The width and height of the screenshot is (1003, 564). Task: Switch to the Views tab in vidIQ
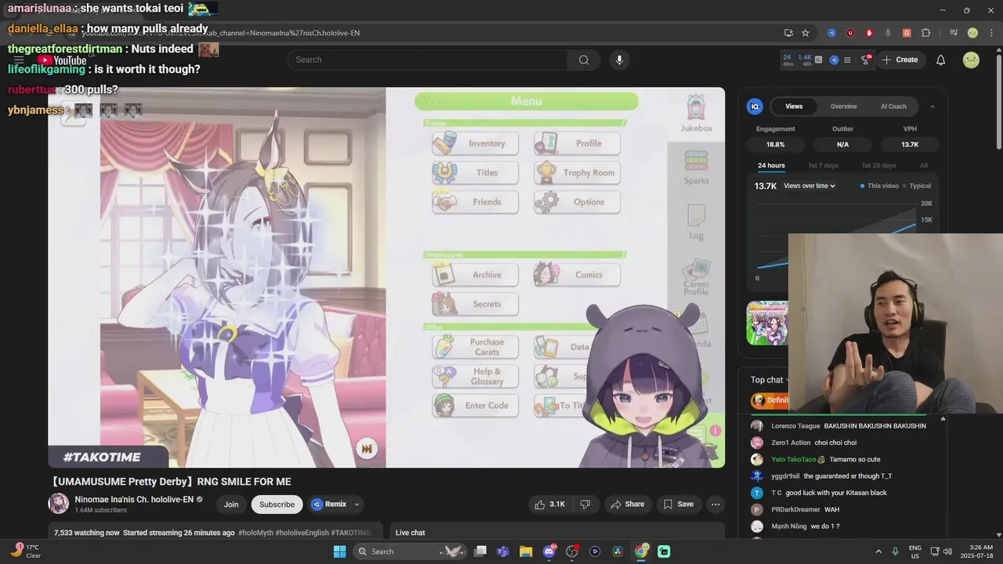point(794,107)
